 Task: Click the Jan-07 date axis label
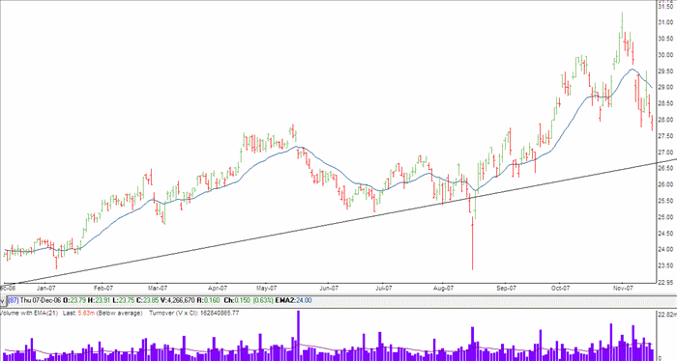[46, 288]
